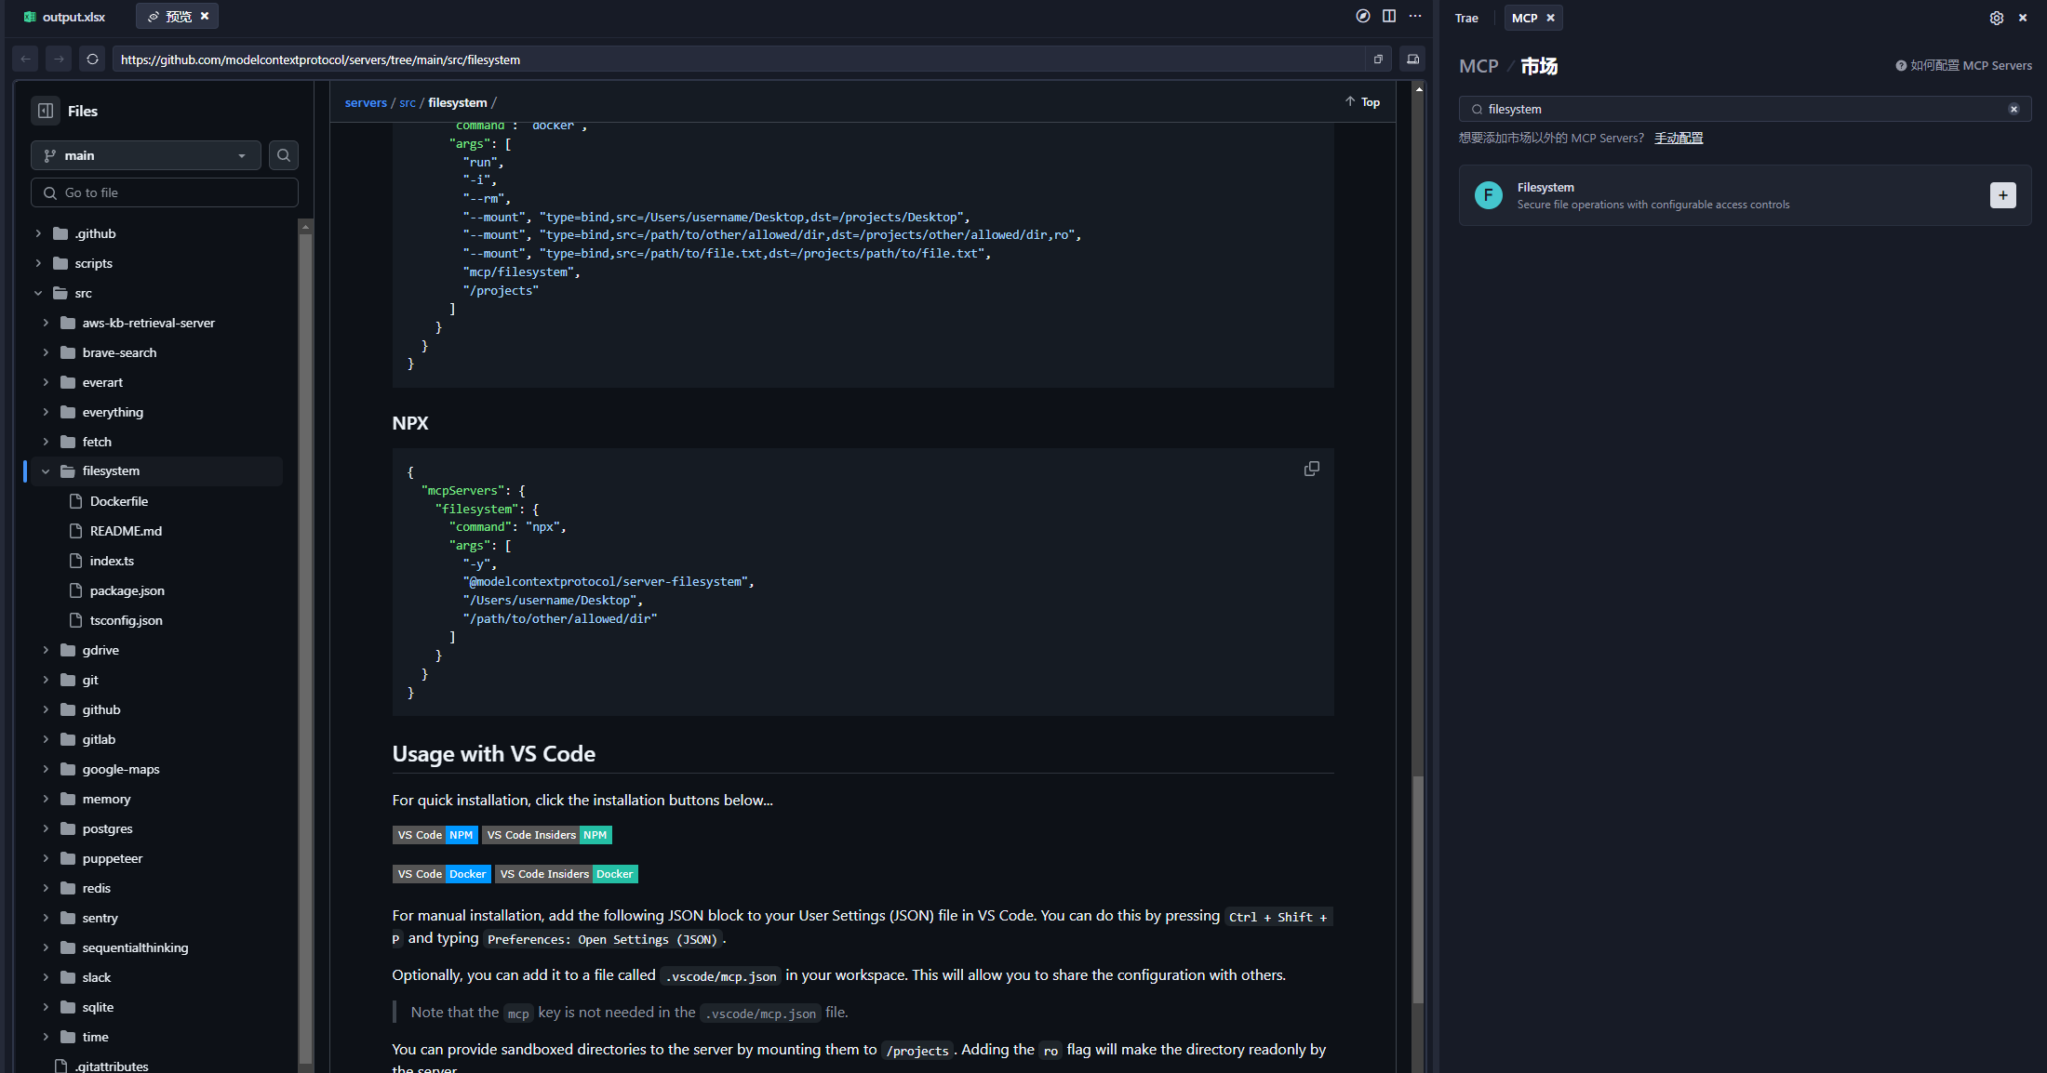This screenshot has height=1073, width=2047.
Task: Go back in the preview browser
Action: click(26, 60)
